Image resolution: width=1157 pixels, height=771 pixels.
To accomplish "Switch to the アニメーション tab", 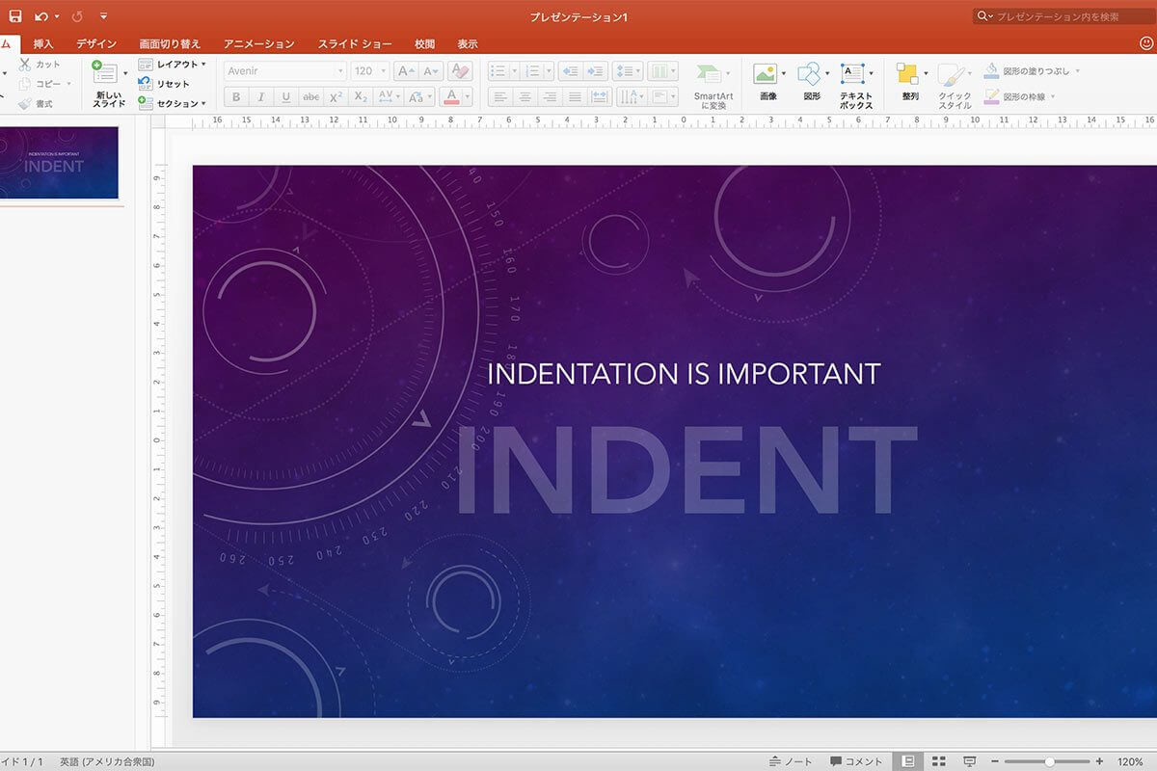I will point(259,44).
